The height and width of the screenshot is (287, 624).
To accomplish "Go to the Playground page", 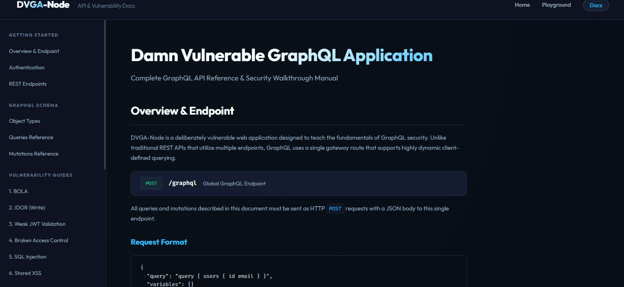I will click(x=556, y=5).
